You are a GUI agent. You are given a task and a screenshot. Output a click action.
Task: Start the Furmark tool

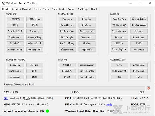(x=35, y=31)
